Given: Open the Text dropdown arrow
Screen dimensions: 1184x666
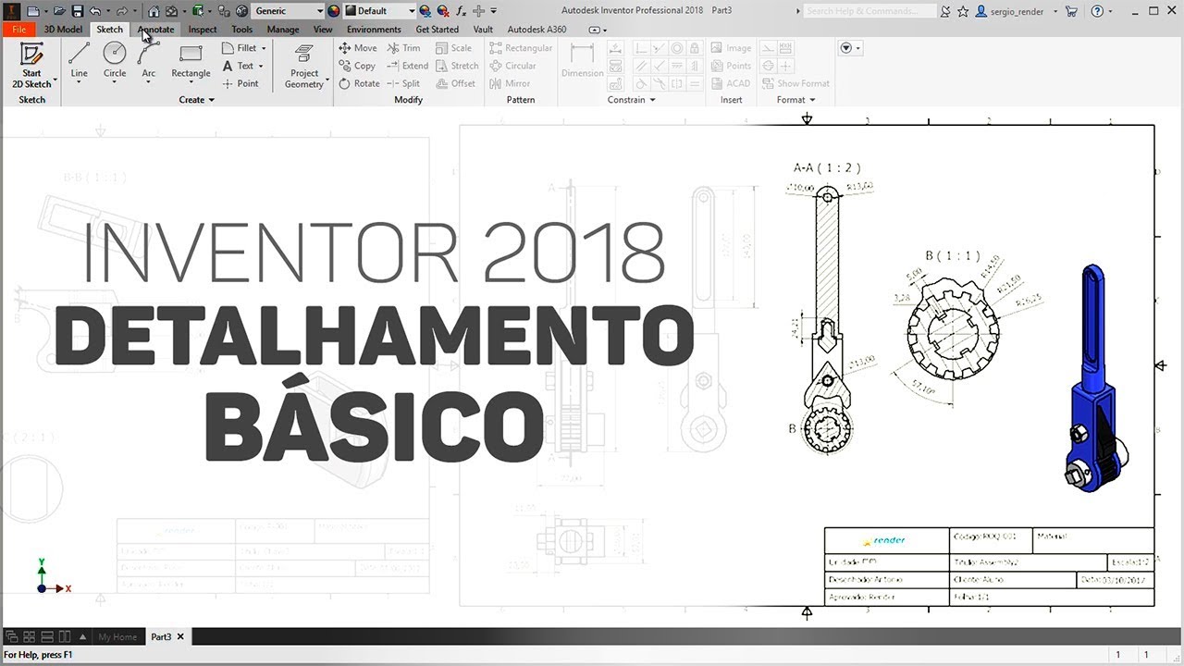Looking at the screenshot, I should point(261,66).
